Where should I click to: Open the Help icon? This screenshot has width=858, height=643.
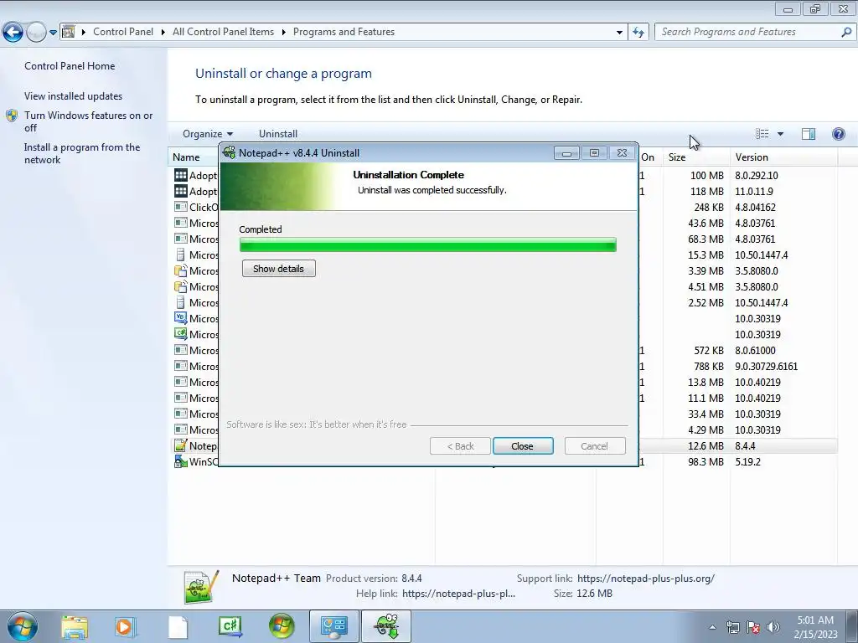point(838,134)
